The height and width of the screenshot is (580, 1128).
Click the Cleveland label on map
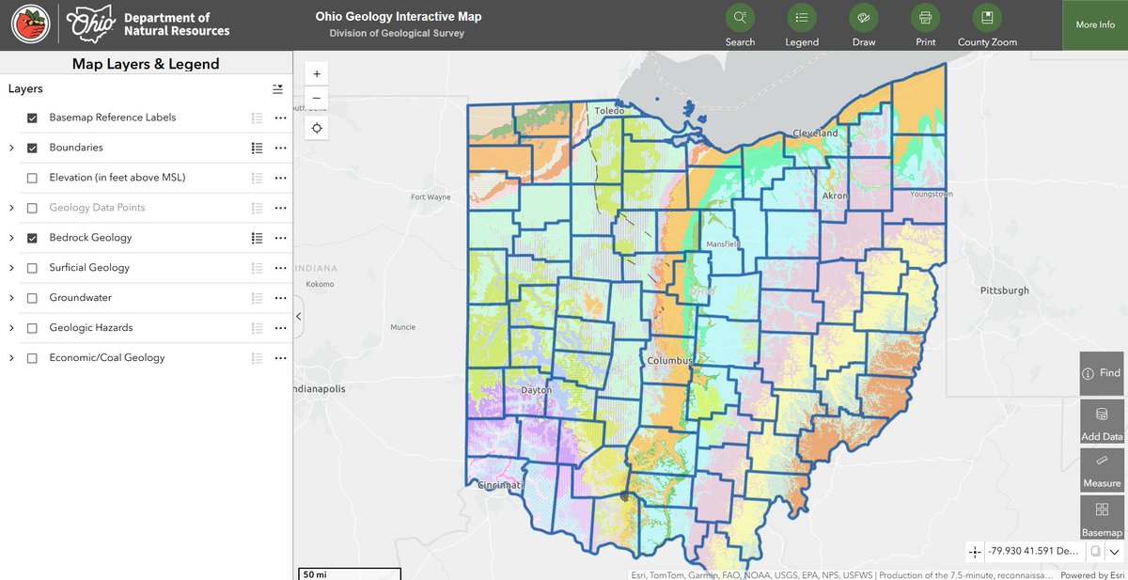(x=815, y=133)
